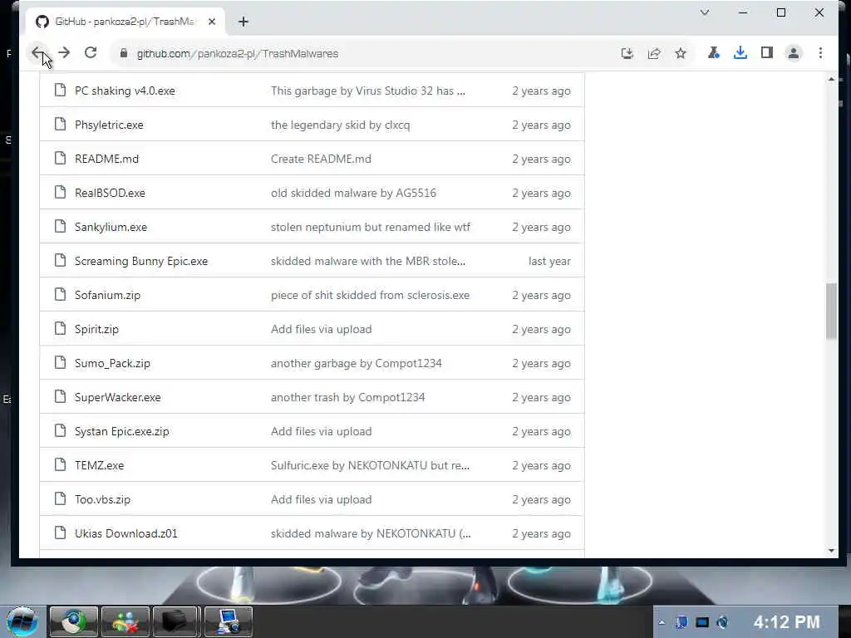
Task: Open commit 'old skidded malware by AG5516'
Action: (353, 193)
